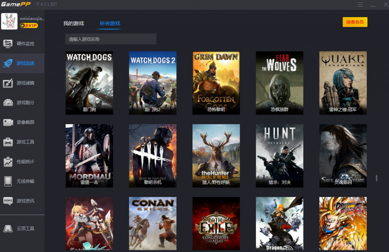Click the 性能统计 sidebar label
The image size is (389, 252).
click(x=25, y=162)
